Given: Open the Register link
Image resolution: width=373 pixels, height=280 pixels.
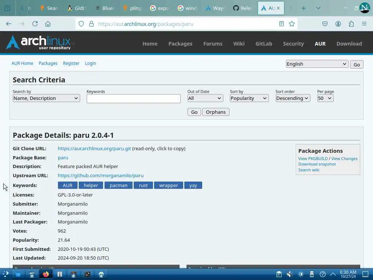Looking at the screenshot, I should (71, 63).
